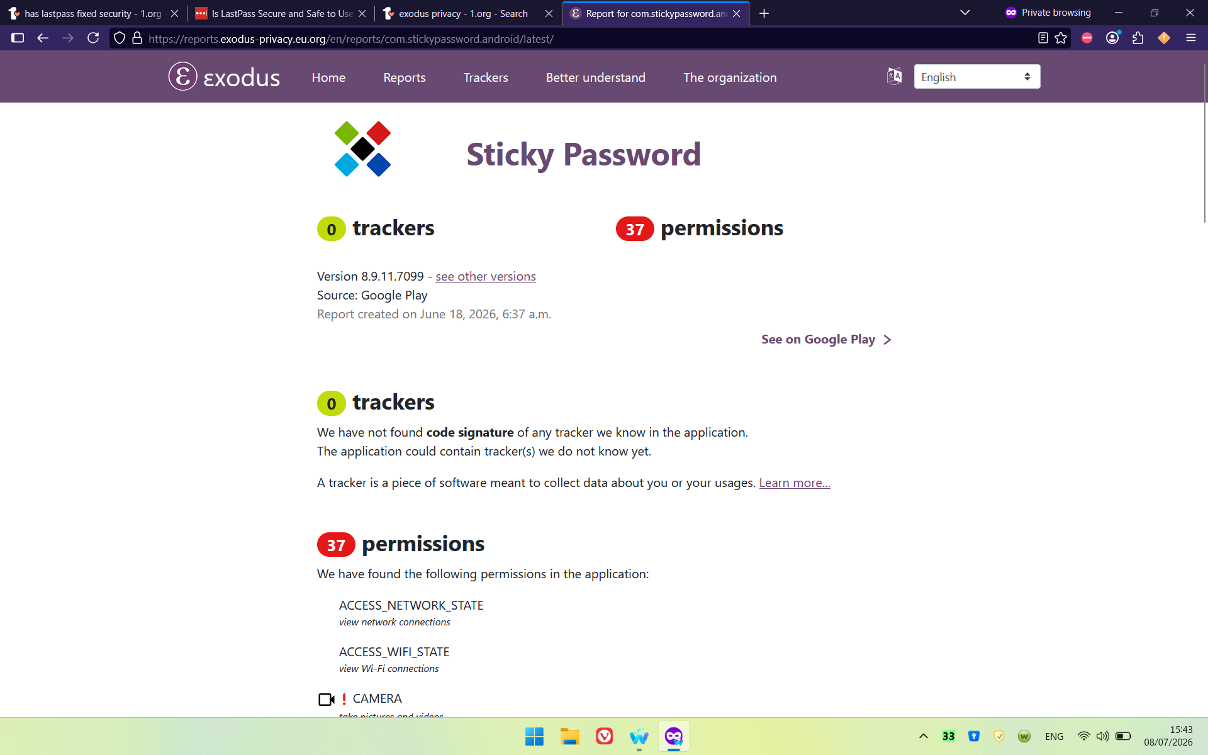Open the Bitwarden tray icon

pyautogui.click(x=974, y=736)
